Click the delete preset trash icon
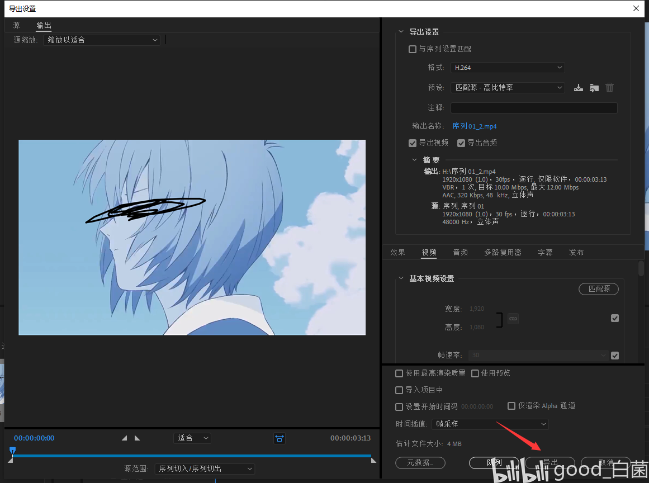649x483 pixels. (x=609, y=88)
